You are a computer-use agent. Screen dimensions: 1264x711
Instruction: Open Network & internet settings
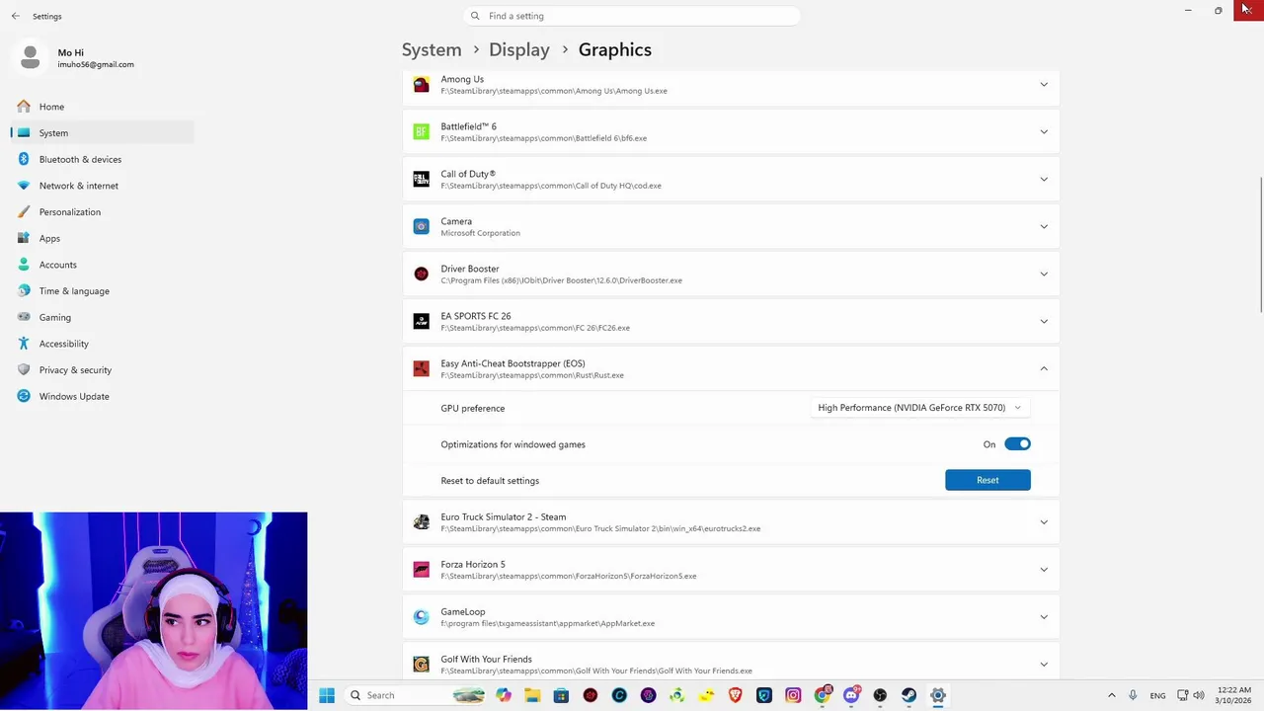click(103, 186)
